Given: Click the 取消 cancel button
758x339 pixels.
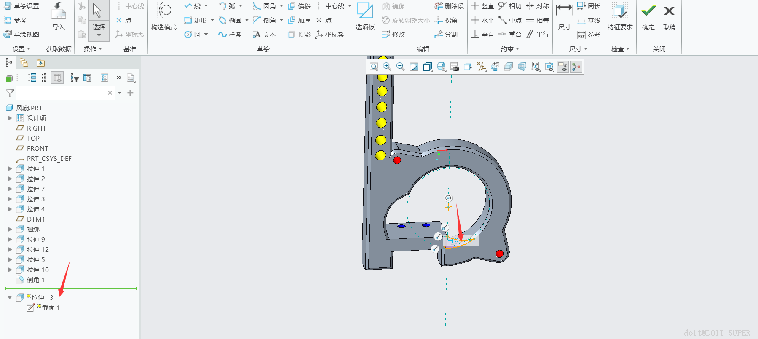Looking at the screenshot, I should point(669,17).
